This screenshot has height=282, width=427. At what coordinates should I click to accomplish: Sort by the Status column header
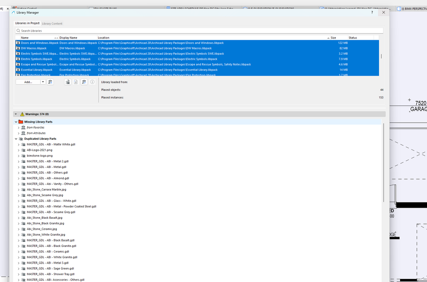pyautogui.click(x=361, y=38)
